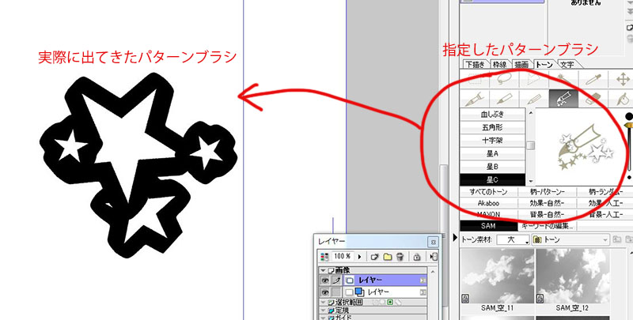
Task: Create a new layer folder
Action: 388,256
